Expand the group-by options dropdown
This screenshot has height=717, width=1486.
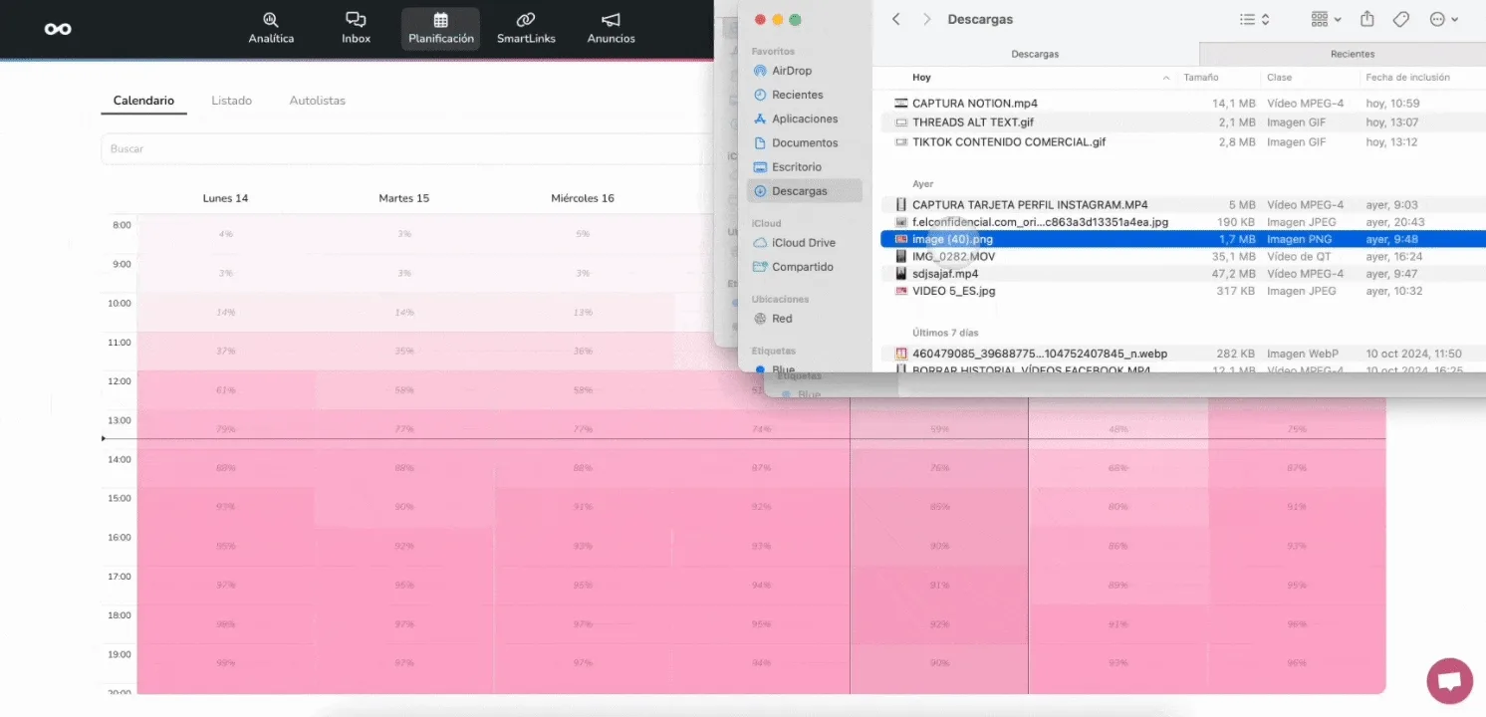pyautogui.click(x=1326, y=19)
